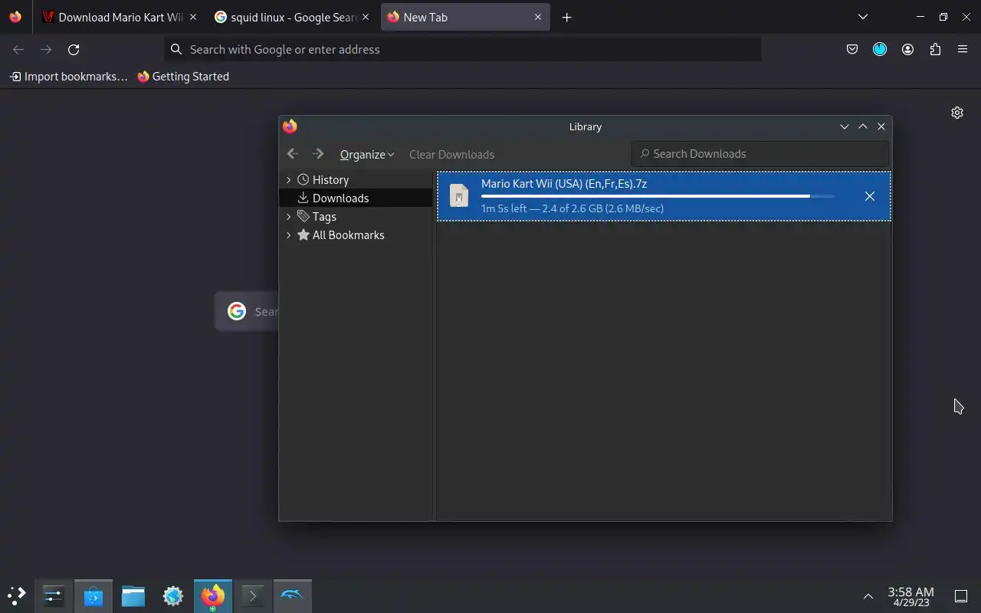Go forward one page in Firefox
Screen dimensions: 981x613
point(46,49)
